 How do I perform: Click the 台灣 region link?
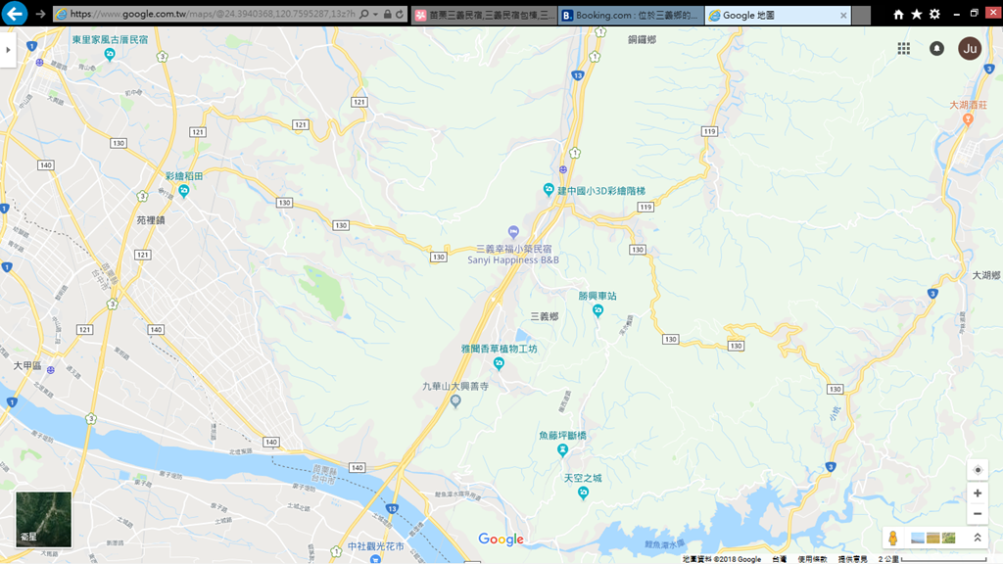tap(779, 559)
